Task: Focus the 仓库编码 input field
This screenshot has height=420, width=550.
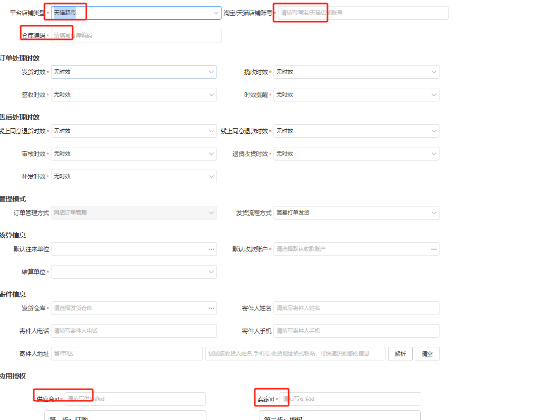Action: [x=136, y=35]
